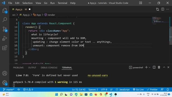Viewport: 172px width, 97px height.
Task: Open the Run menu
Action: (52, 3)
